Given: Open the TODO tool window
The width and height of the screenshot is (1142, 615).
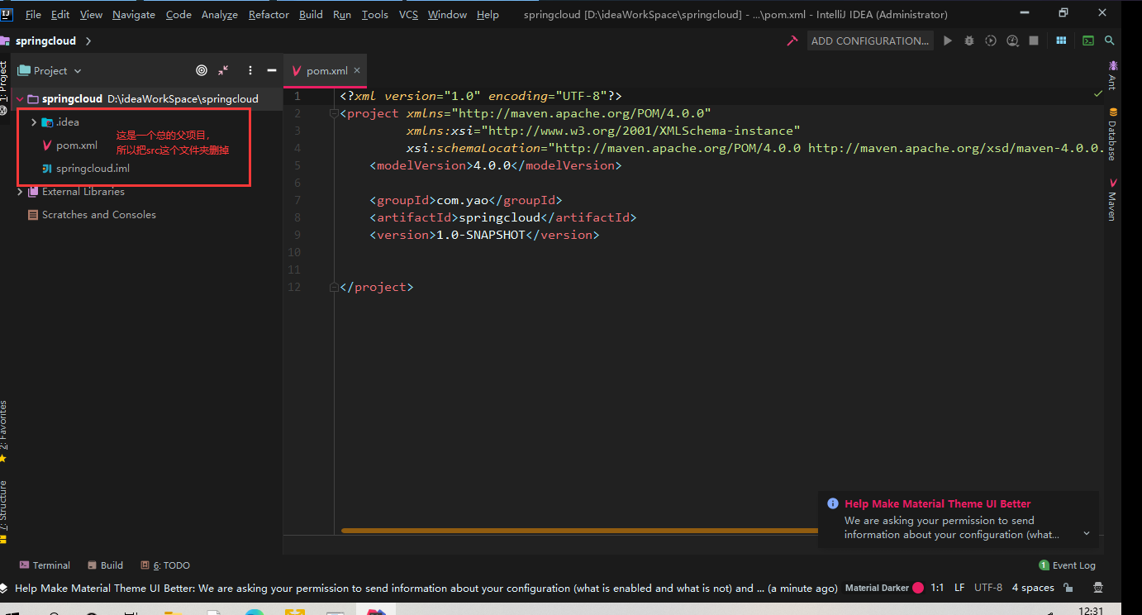Looking at the screenshot, I should pos(165,565).
